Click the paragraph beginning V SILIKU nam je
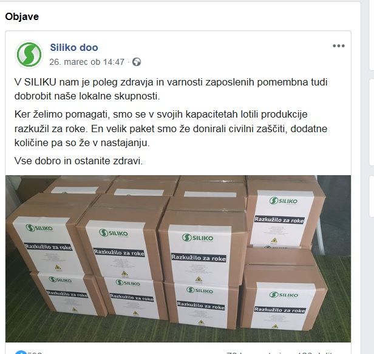 [171, 89]
